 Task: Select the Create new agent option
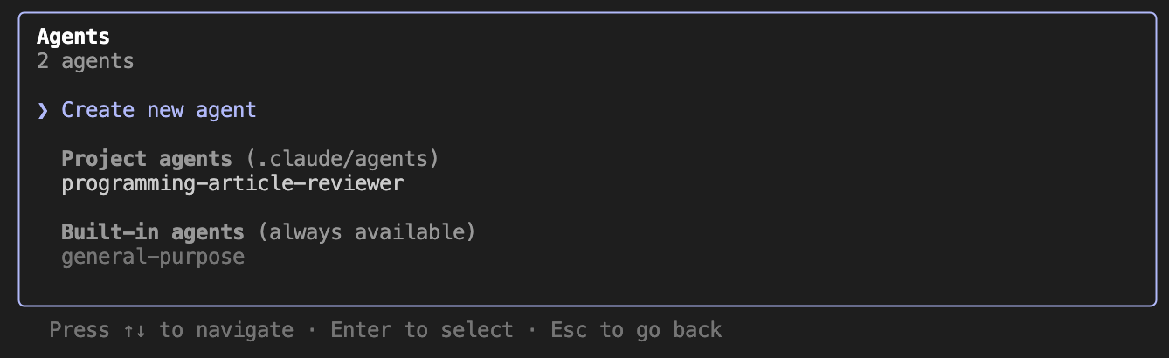pos(159,110)
